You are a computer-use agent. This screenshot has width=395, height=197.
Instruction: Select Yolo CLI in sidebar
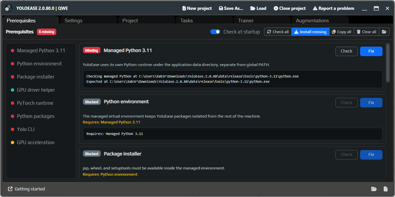[41, 129]
